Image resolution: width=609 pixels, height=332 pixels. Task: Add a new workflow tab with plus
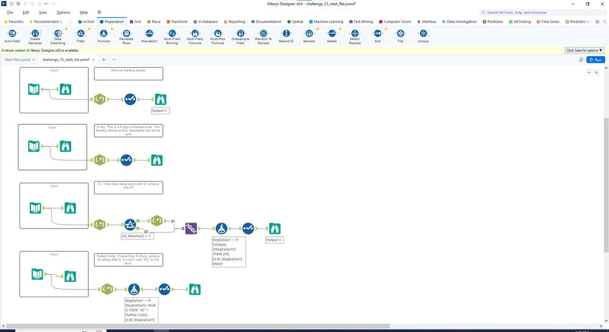[x=103, y=60]
